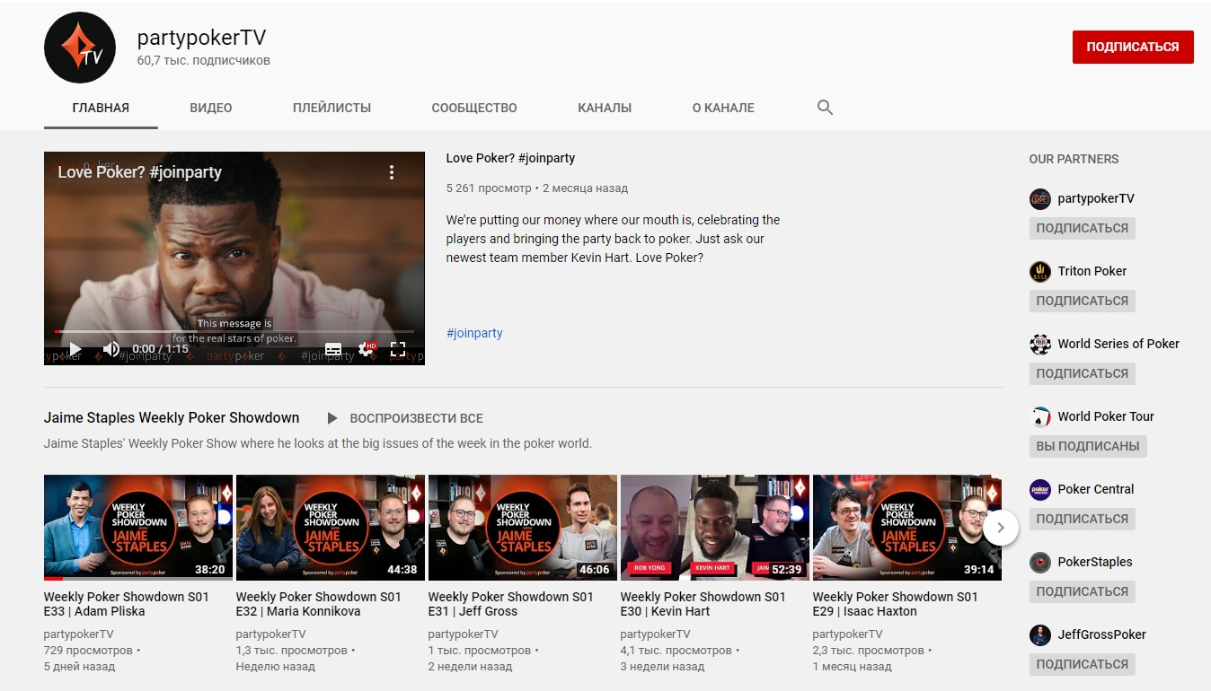The image size is (1211, 691).
Task: Click the play-all triangle icon
Action: click(332, 418)
